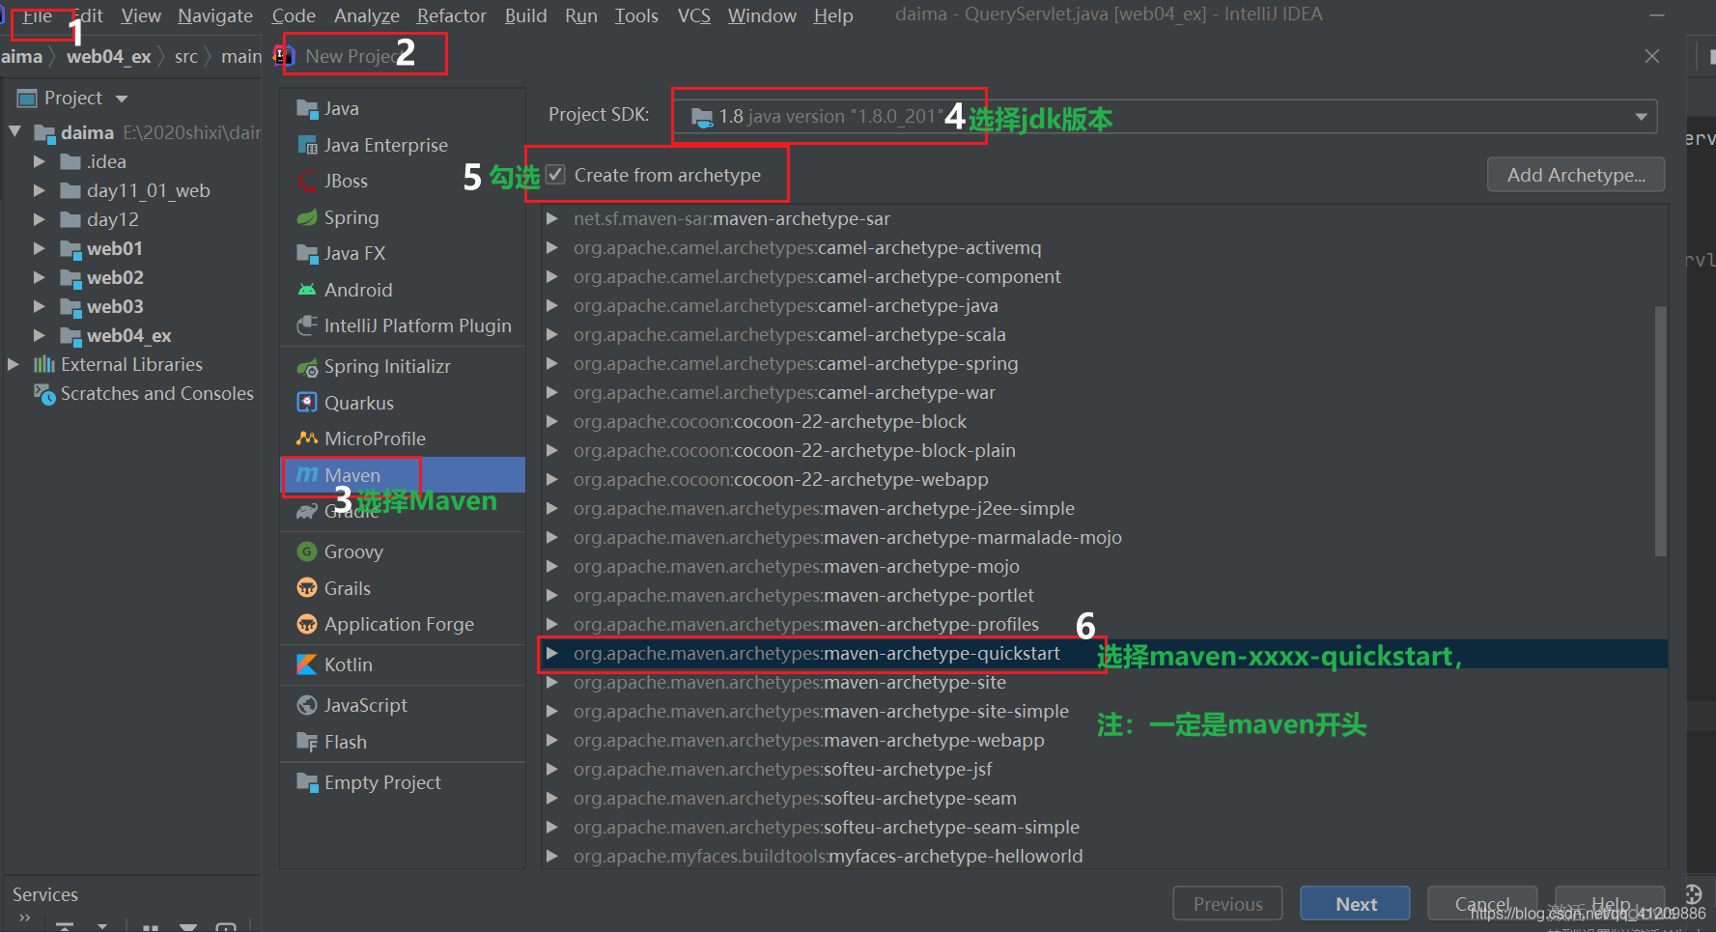
Task: Open Project view mode dropdown arrow
Action: [122, 99]
